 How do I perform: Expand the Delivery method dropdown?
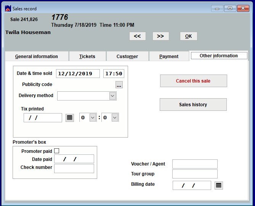coord(112,96)
